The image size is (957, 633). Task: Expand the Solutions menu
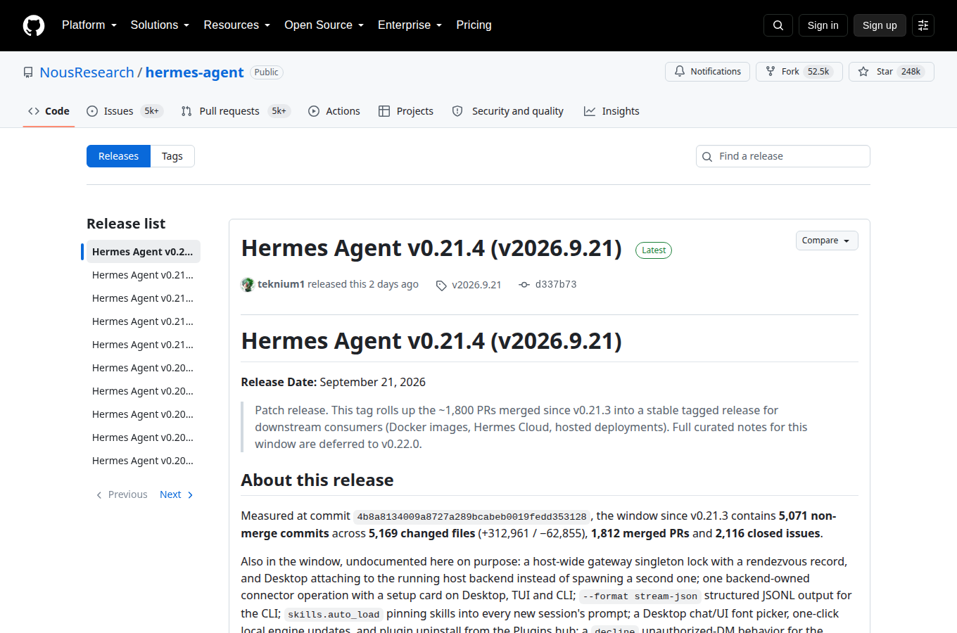160,25
